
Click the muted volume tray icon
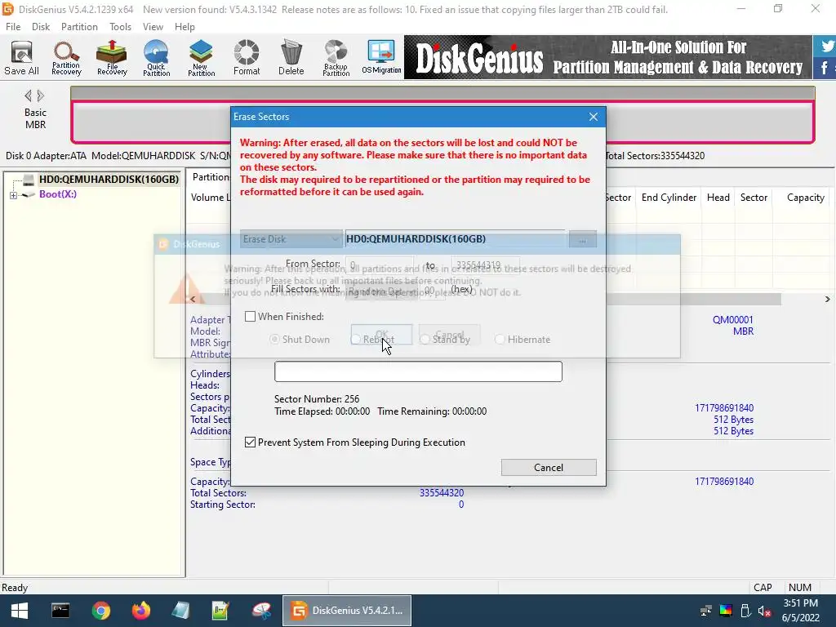(764, 611)
